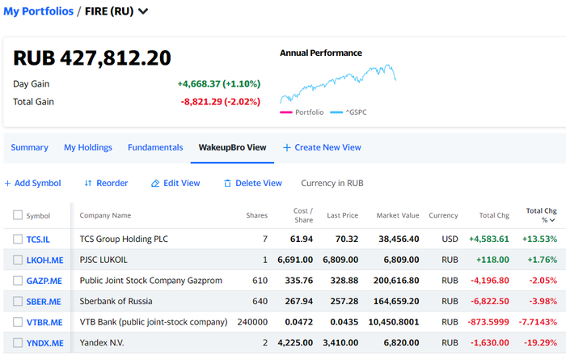Open the LKOH.ME symbol link

click(x=44, y=261)
